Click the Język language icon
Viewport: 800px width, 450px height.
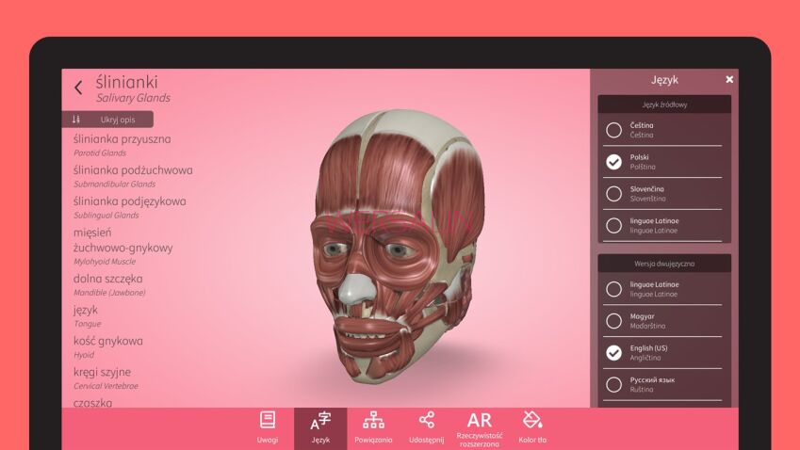[x=320, y=426]
